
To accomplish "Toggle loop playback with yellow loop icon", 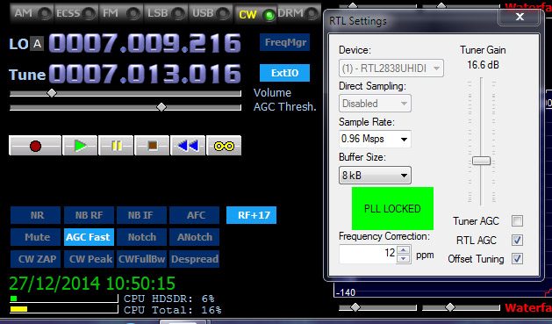I will [224, 146].
